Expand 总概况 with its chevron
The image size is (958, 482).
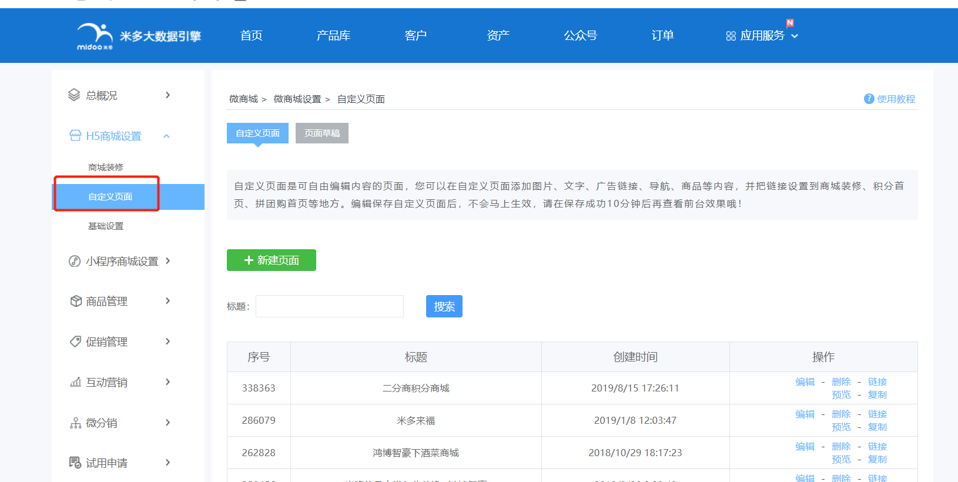[168, 95]
